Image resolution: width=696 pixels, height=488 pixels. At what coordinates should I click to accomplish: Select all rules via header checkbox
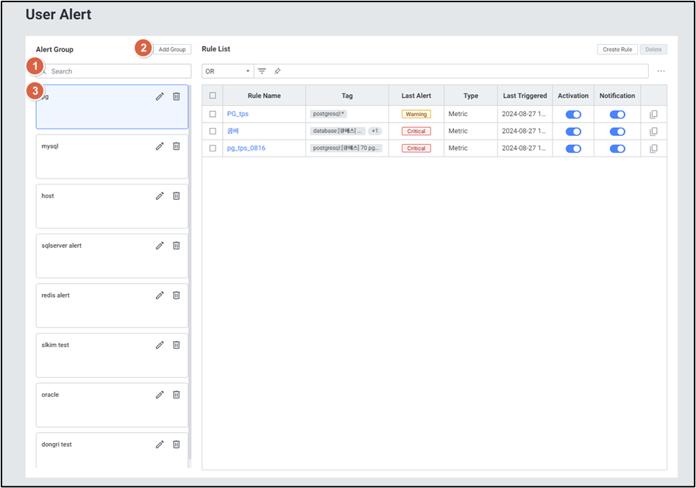tap(213, 96)
